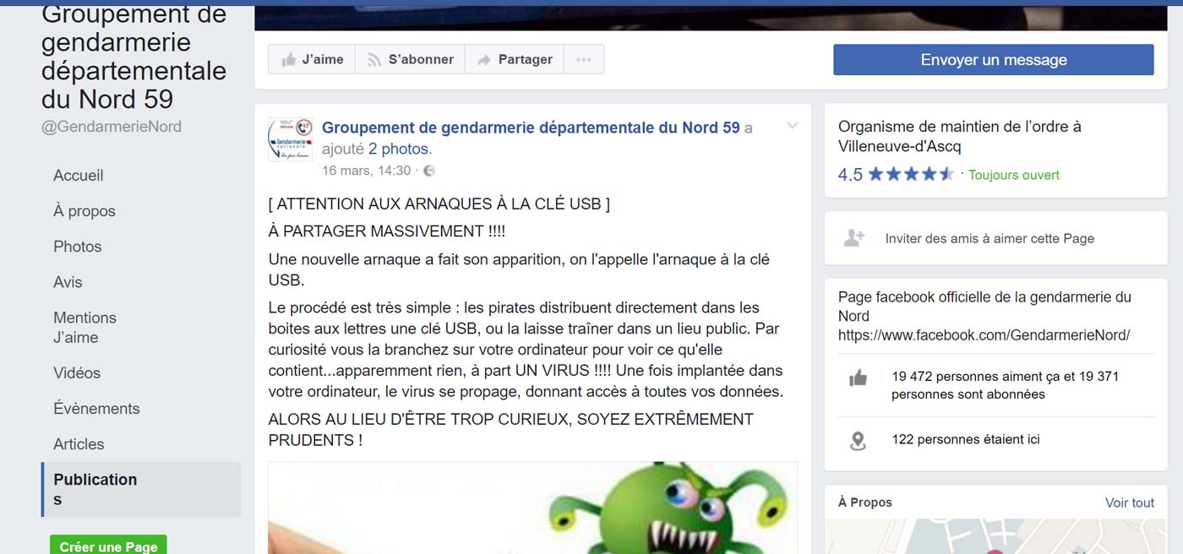Image resolution: width=1183 pixels, height=554 pixels.
Task: Send a message with Envoyer un message
Action: click(x=994, y=60)
